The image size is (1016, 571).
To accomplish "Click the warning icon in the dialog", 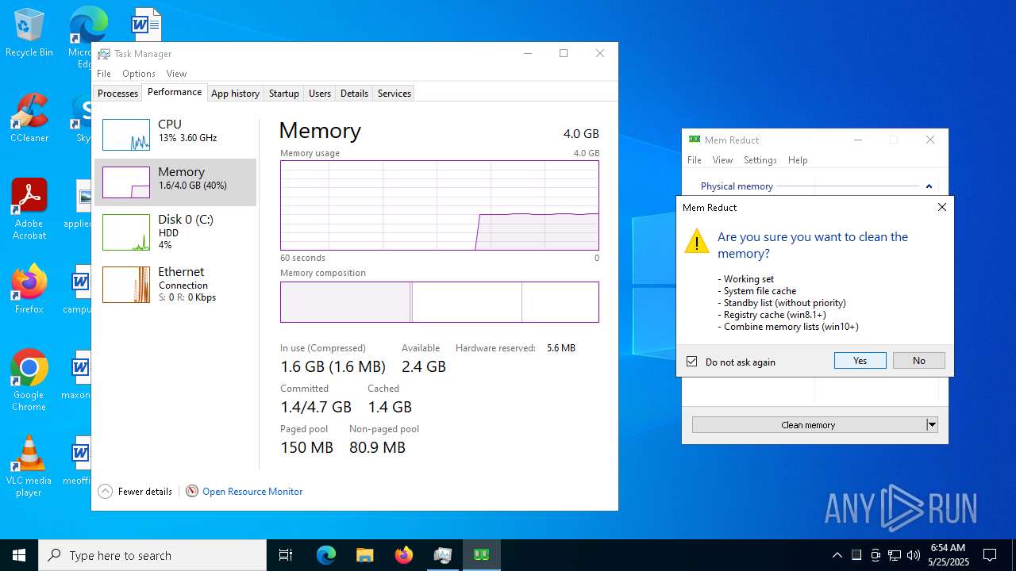I will (x=696, y=242).
